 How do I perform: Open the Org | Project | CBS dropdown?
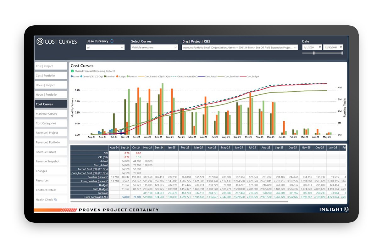point(240,48)
